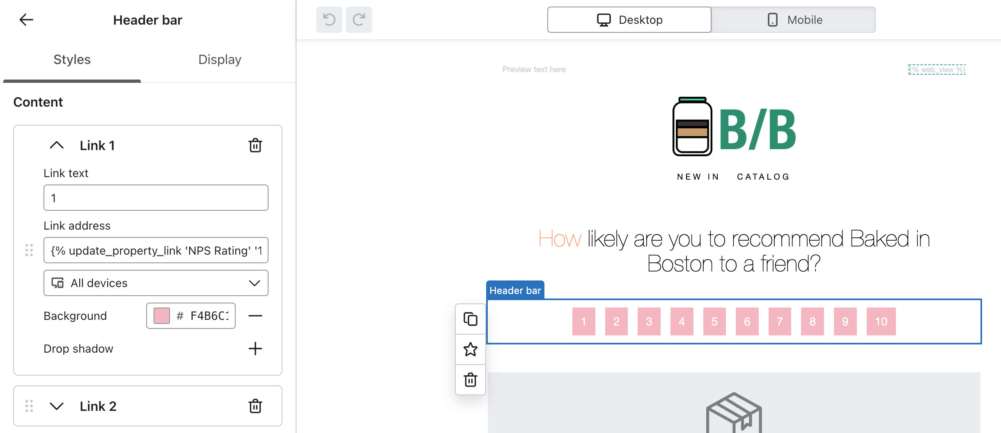The height and width of the screenshot is (433, 1001).
Task: Click the web_view link placeholder in the preview
Action: click(937, 69)
